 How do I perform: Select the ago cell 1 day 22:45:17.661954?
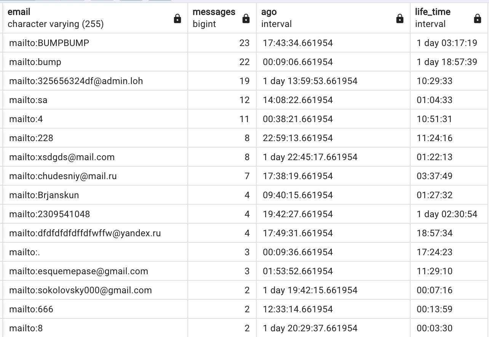pos(310,157)
